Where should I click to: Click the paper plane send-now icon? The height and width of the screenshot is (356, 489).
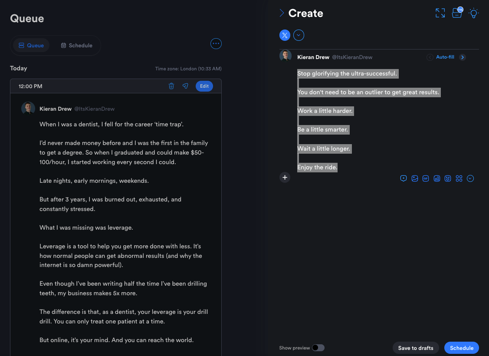(x=185, y=86)
